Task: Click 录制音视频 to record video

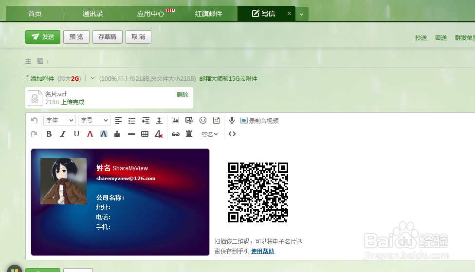Action: 259,121
